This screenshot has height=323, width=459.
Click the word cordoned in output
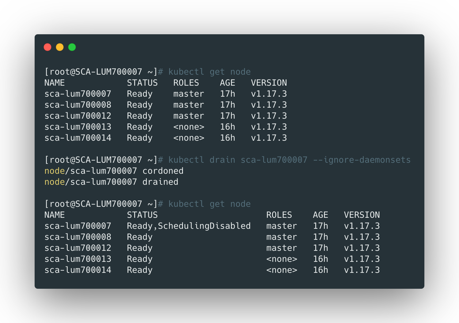tap(163, 171)
